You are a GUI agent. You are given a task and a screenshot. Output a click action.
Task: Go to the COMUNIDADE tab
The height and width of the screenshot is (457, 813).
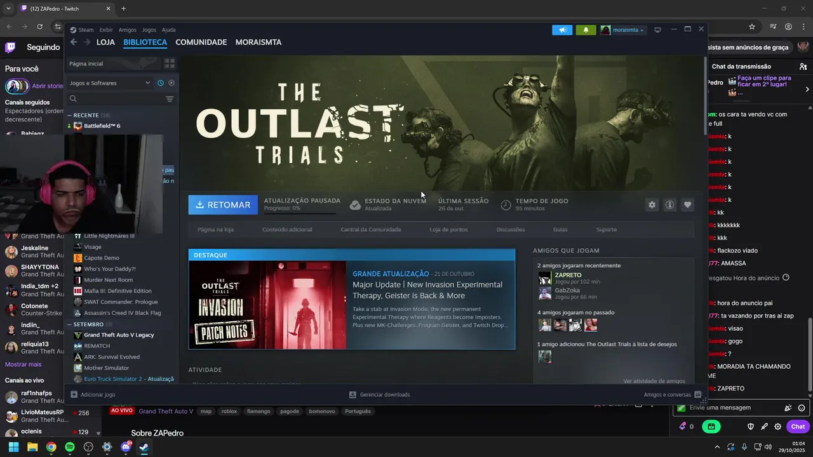(x=201, y=42)
